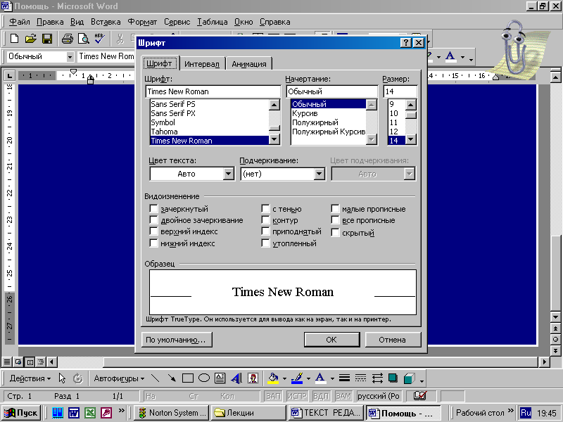This screenshot has width=563, height=422.
Task: Click the Cut scissors icon
Action: (x=120, y=39)
